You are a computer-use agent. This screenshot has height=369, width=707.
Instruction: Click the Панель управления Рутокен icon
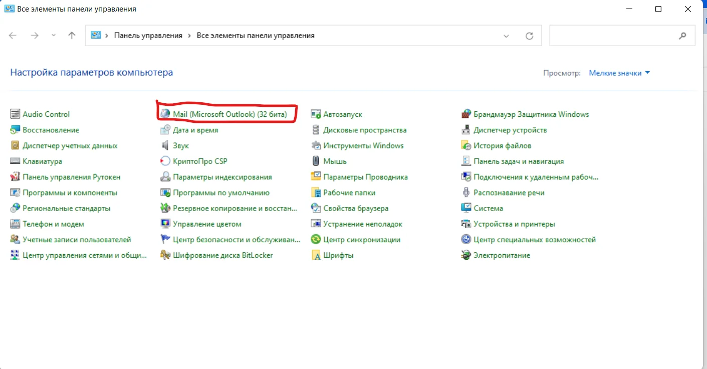point(15,177)
